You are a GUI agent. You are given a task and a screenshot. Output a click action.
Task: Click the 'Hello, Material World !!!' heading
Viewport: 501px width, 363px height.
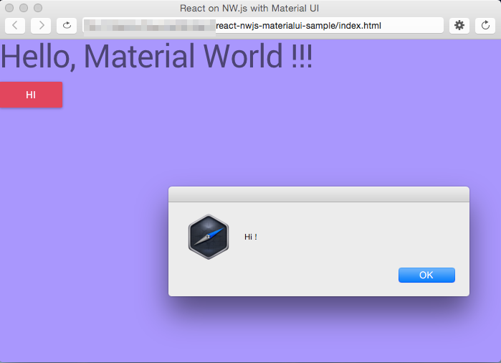[156, 57]
